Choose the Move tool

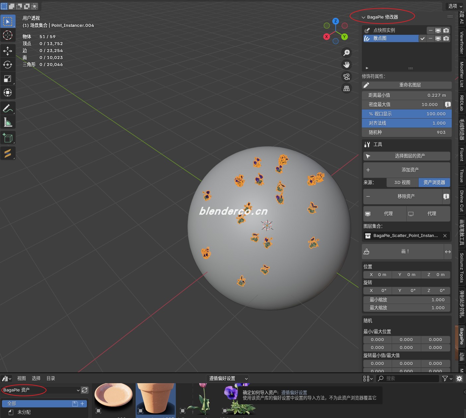click(x=8, y=51)
